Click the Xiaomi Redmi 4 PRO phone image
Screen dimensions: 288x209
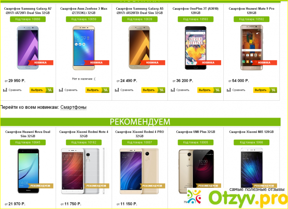(x=139, y=171)
